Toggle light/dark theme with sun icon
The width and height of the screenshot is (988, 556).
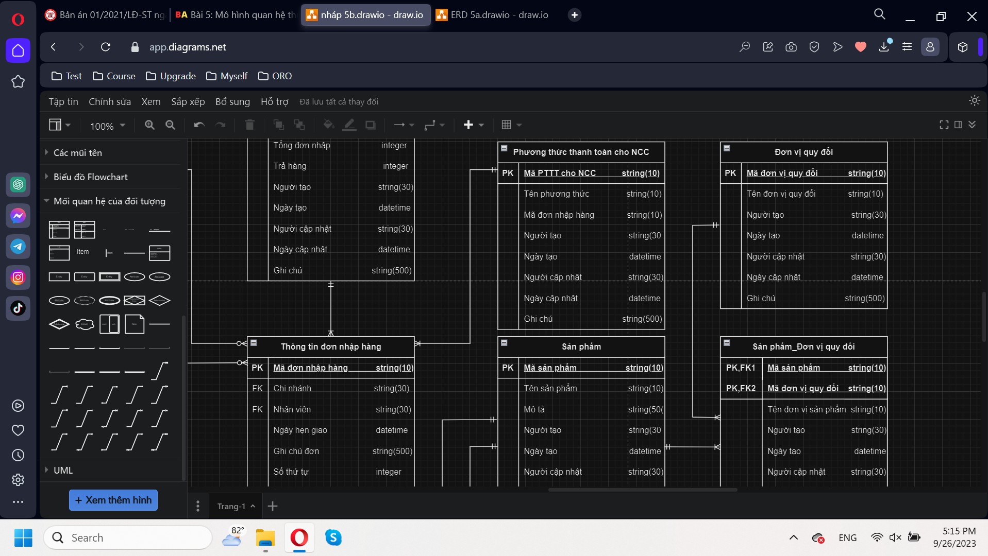click(x=975, y=101)
